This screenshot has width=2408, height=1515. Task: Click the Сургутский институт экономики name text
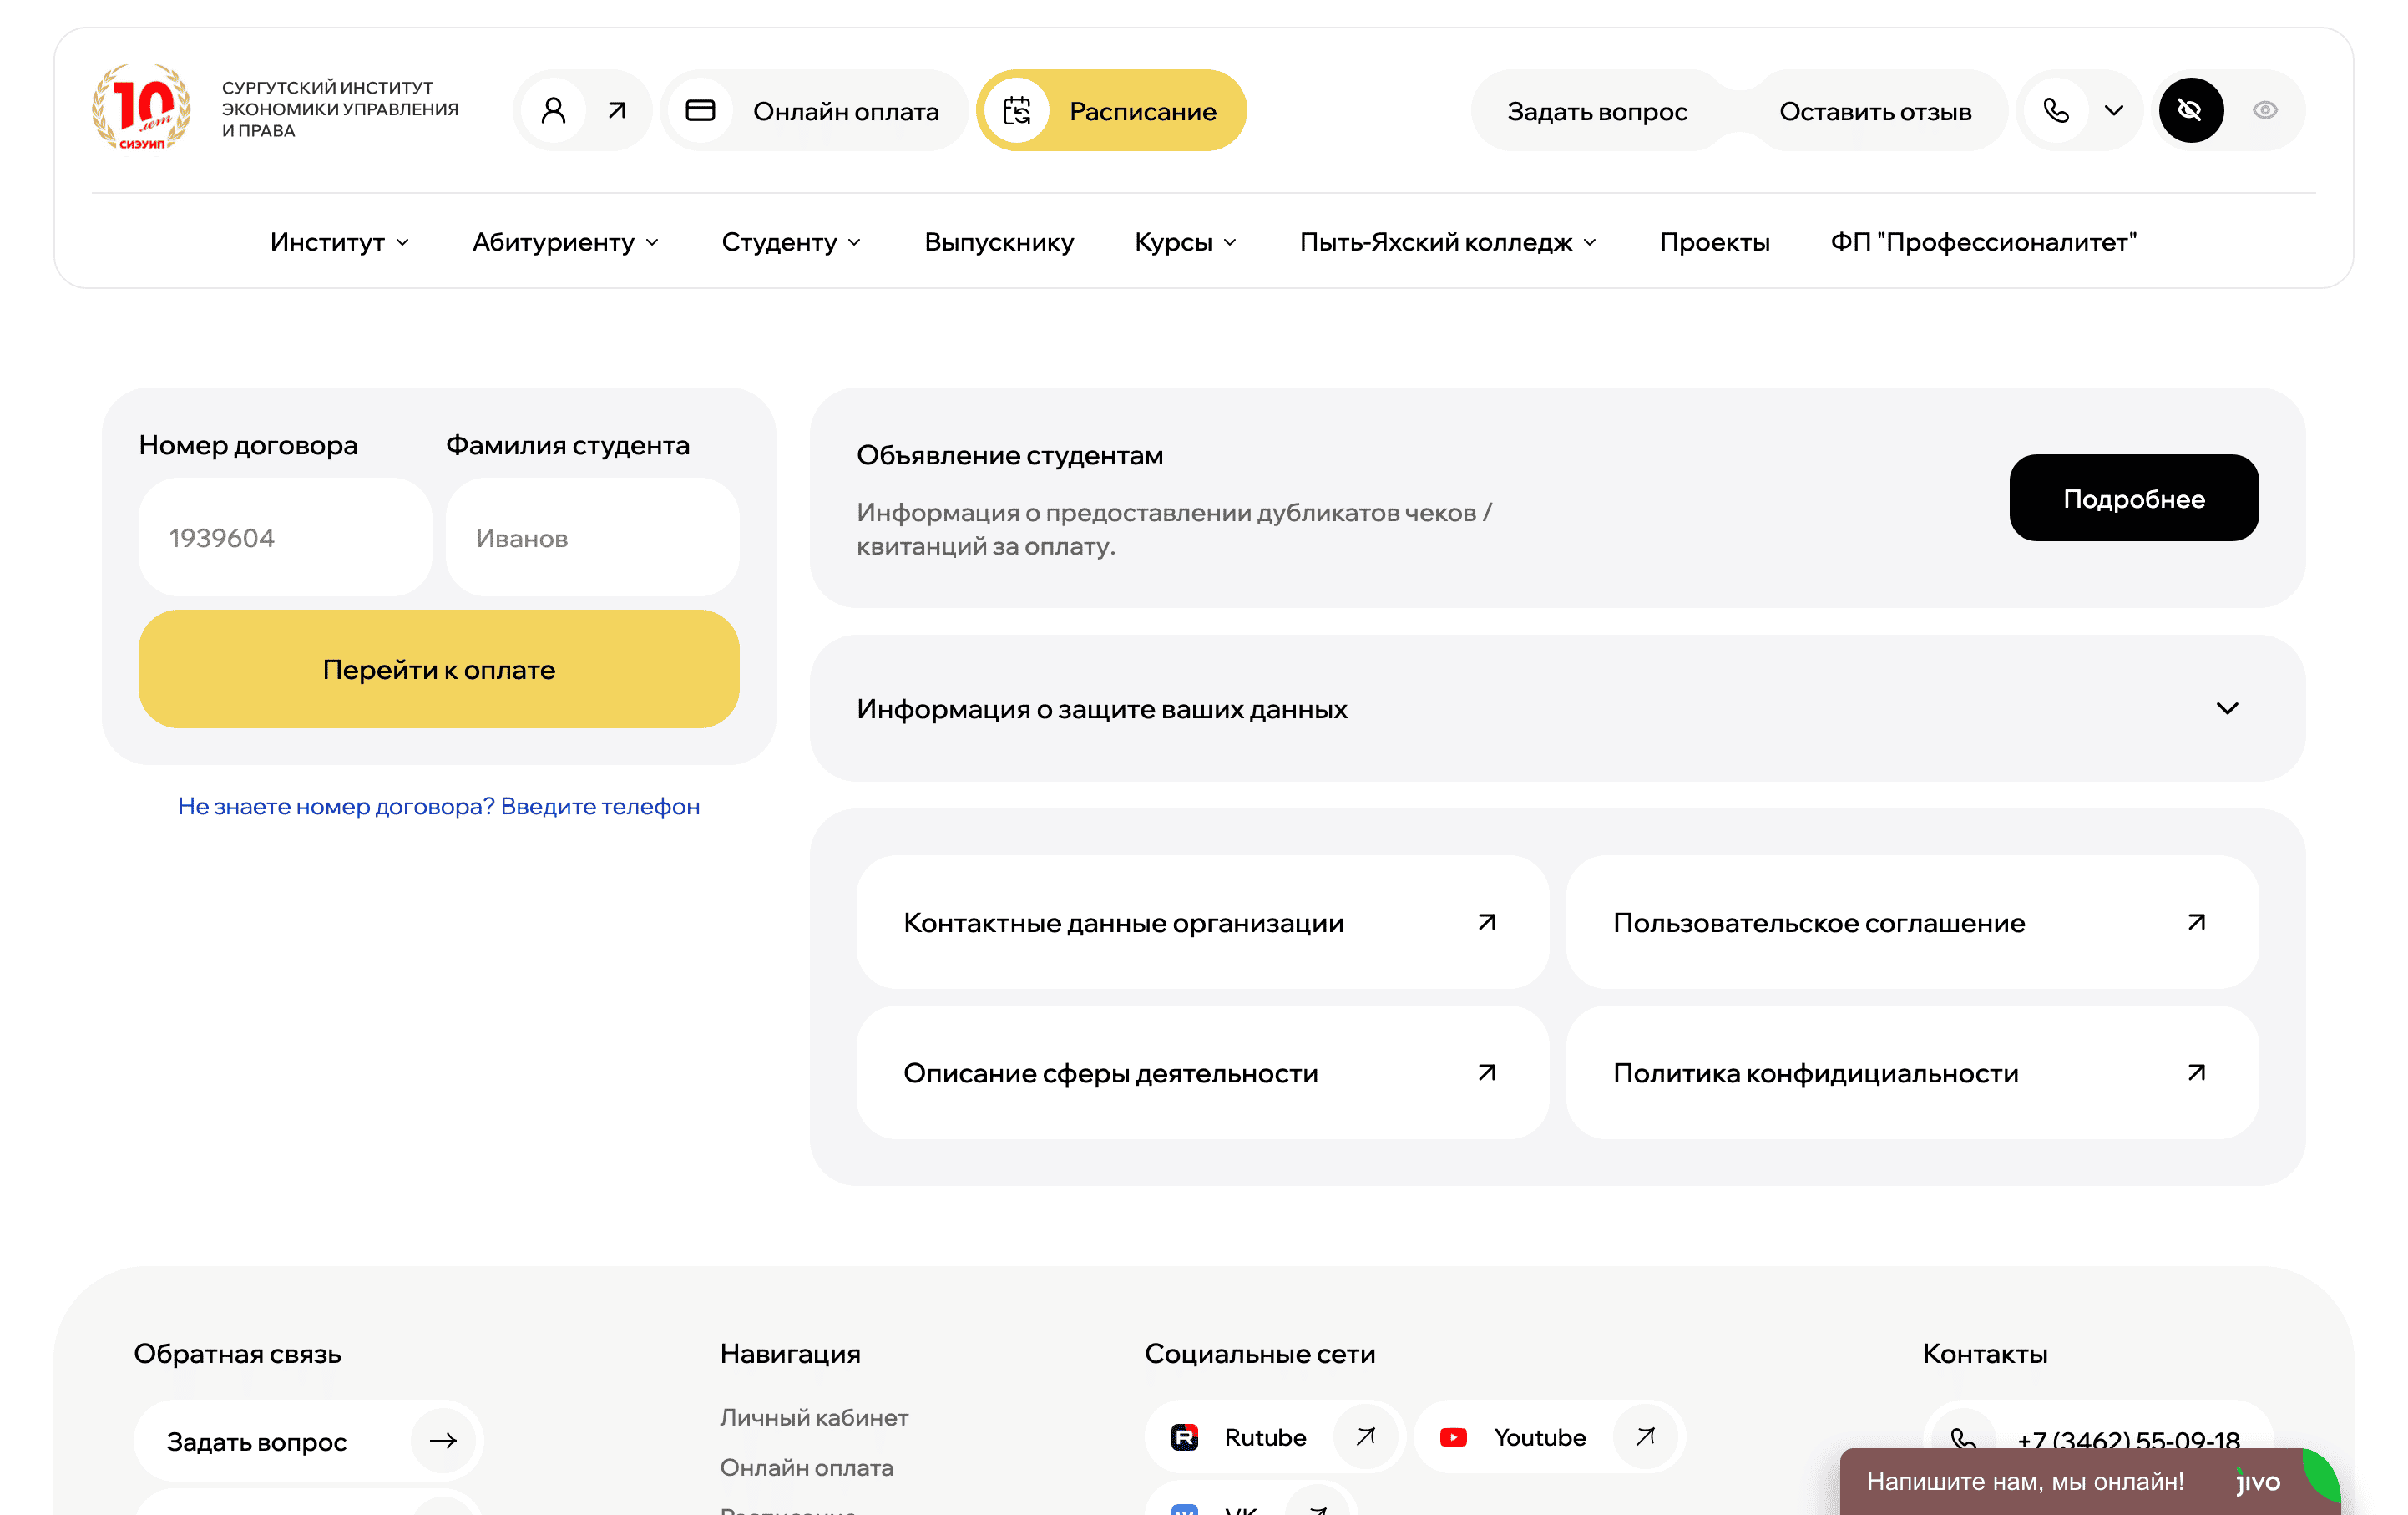point(340,109)
